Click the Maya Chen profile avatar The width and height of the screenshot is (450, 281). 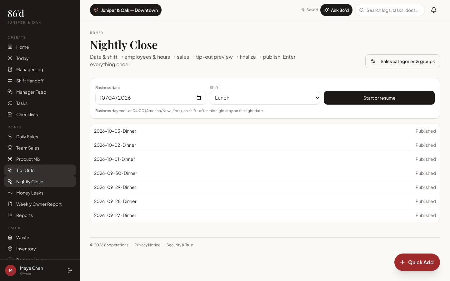coord(11,270)
